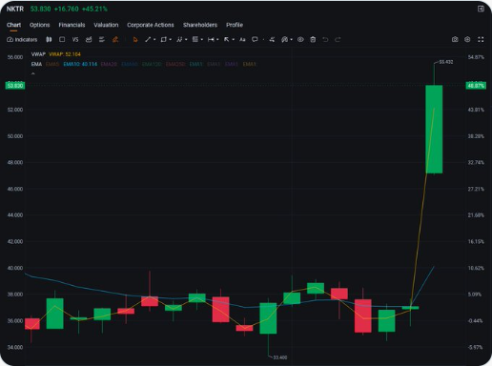Change the candlestick chart type
The width and height of the screenshot is (492, 366).
[x=49, y=39]
